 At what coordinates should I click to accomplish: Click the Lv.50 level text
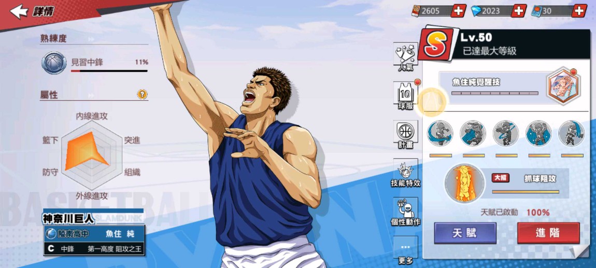476,37
